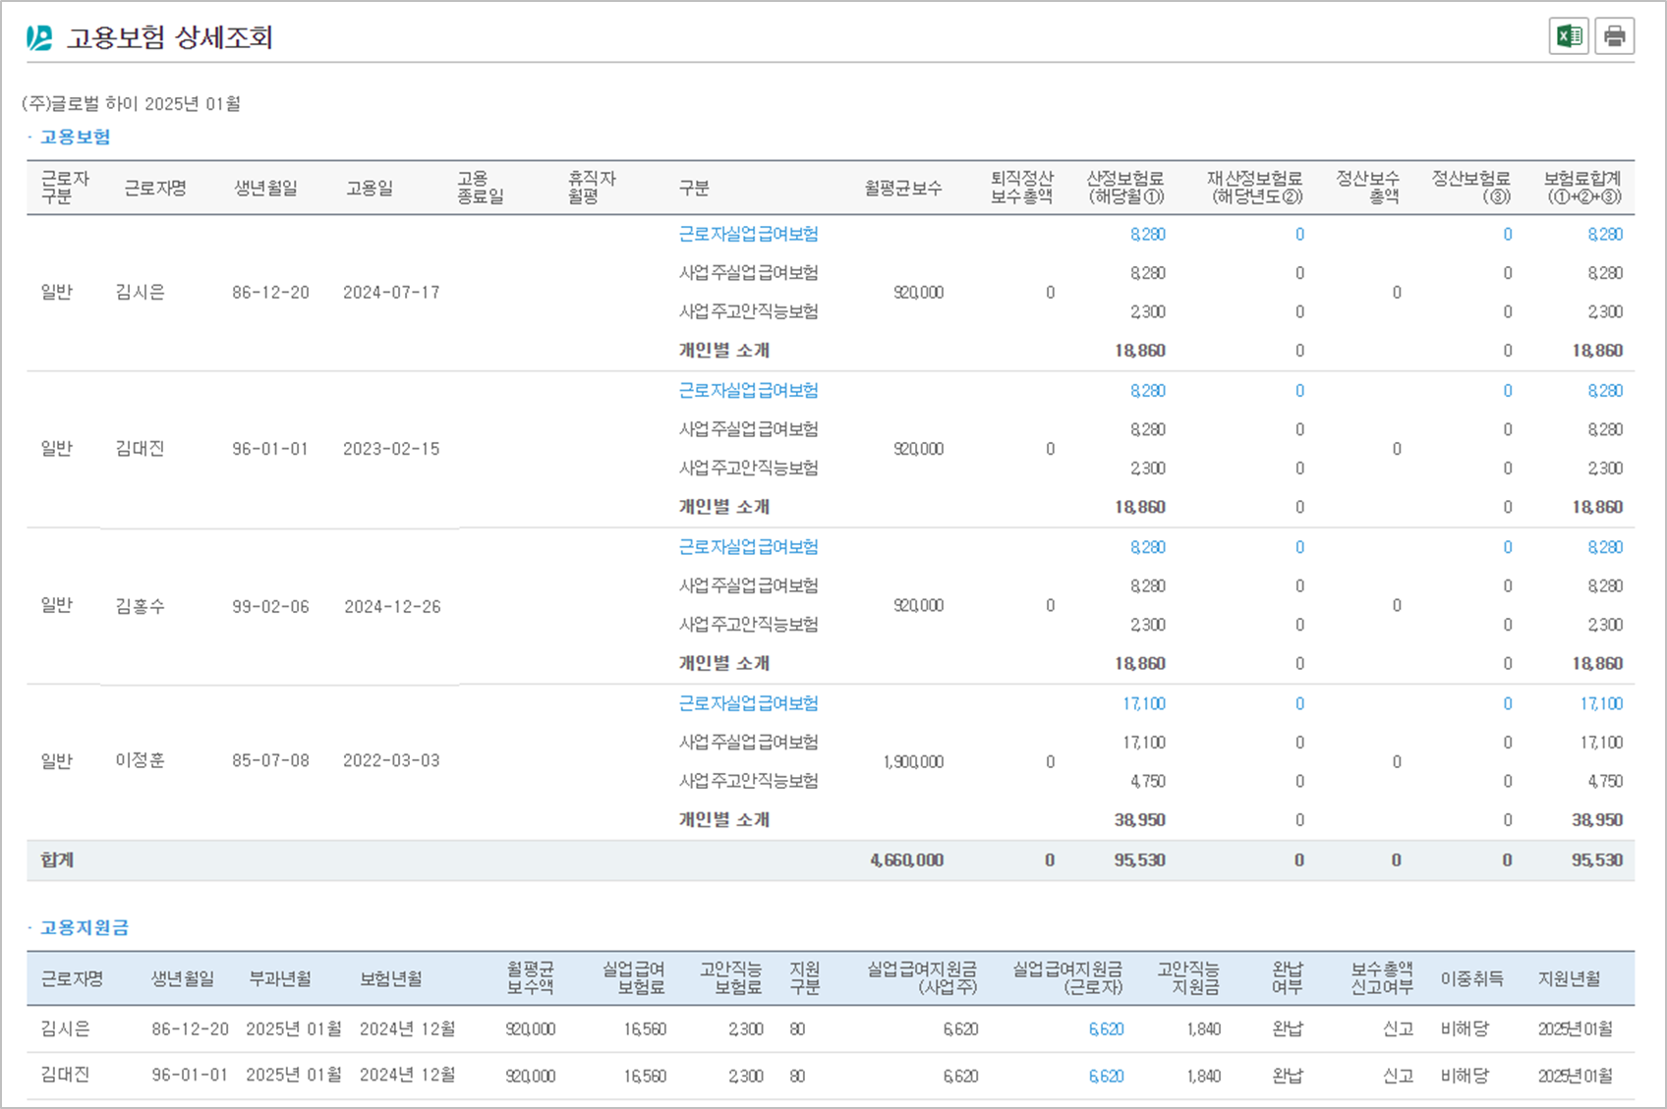Click 김대진's 보험년월 2024년 12월
Viewport: 1667px width, 1109px height.
pyautogui.click(x=407, y=1076)
